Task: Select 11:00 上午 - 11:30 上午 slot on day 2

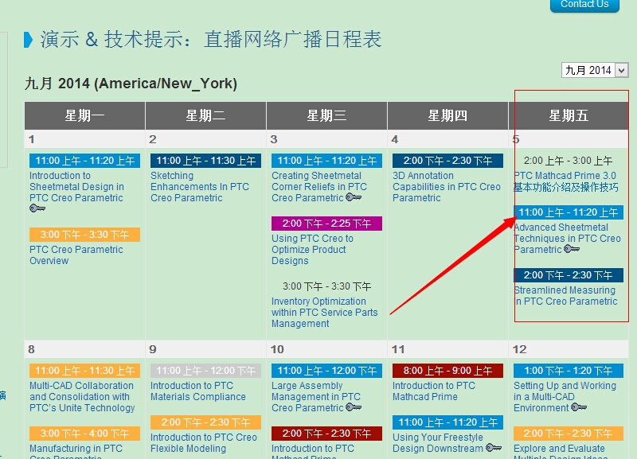Action: pos(205,161)
